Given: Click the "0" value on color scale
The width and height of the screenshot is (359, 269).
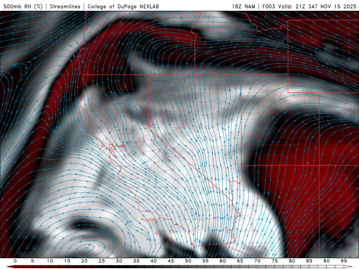Looking at the screenshot, I should click(15, 261).
